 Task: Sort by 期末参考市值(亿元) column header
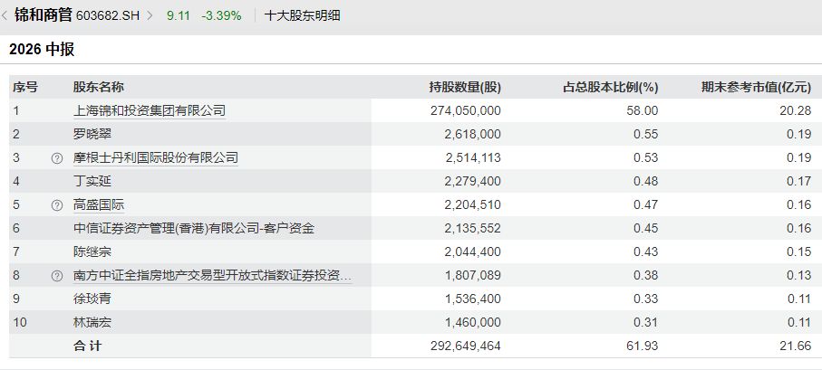(x=757, y=88)
